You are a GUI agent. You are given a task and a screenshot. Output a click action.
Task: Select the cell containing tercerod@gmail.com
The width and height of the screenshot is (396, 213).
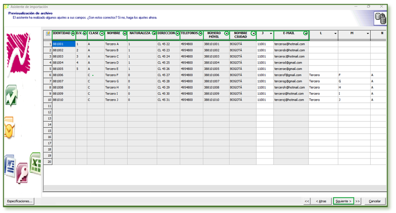(x=291, y=63)
